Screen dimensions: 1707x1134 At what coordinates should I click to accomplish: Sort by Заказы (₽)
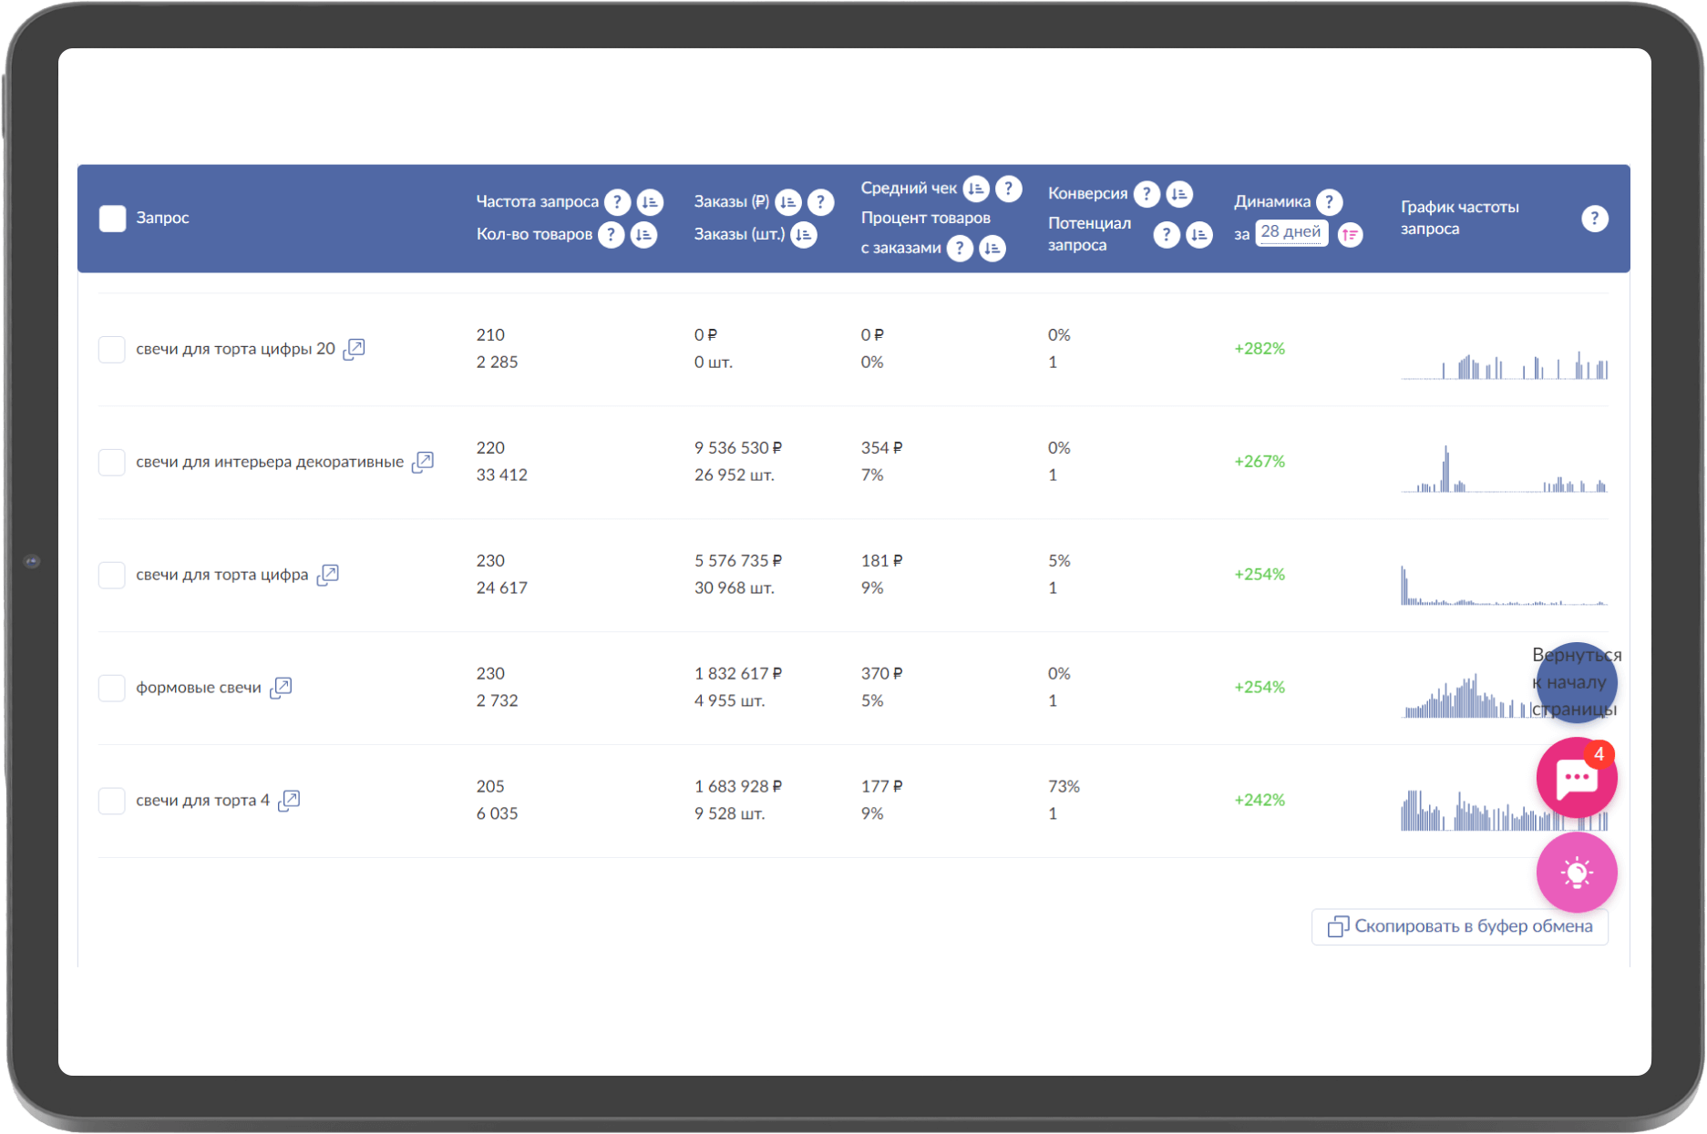[x=788, y=201]
